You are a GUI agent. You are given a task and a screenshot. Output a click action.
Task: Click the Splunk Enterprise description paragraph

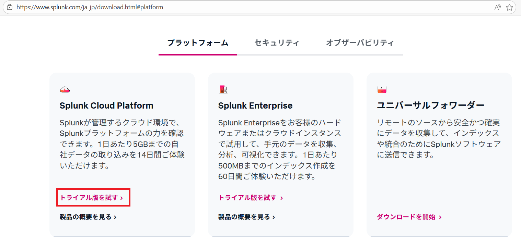pos(279,150)
